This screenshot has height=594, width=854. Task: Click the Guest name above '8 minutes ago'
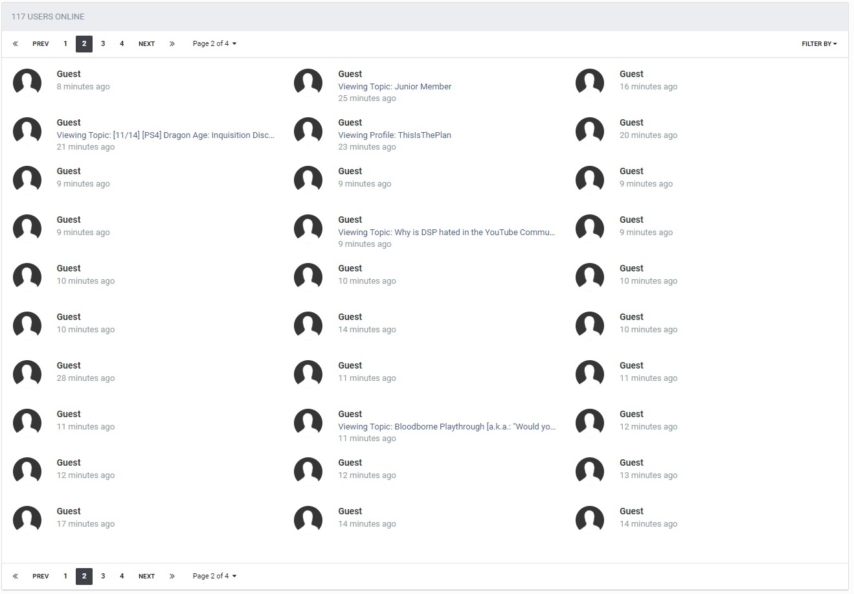(x=69, y=74)
